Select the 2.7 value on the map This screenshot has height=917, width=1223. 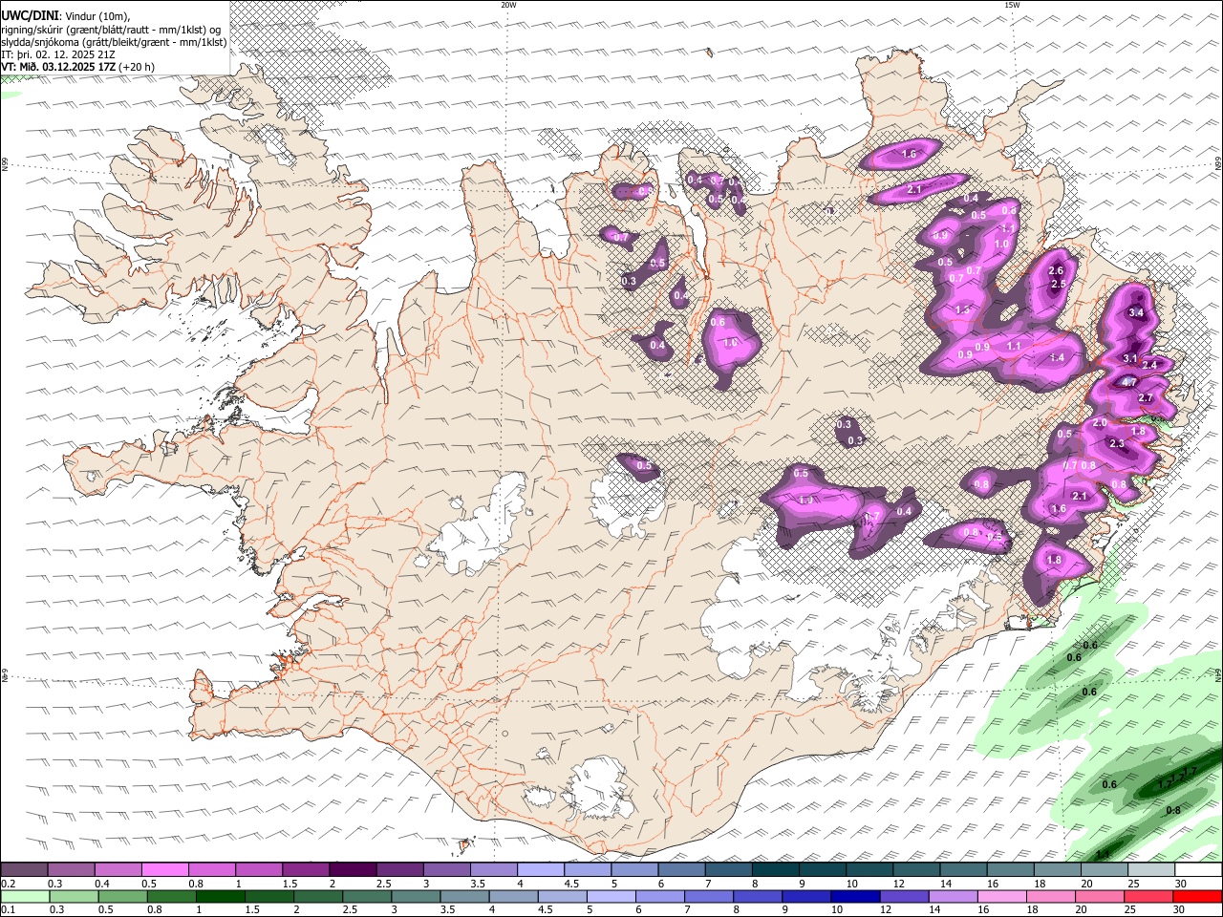(x=1147, y=398)
